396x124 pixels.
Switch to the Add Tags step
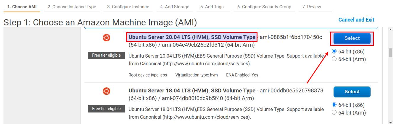pyautogui.click(x=212, y=7)
